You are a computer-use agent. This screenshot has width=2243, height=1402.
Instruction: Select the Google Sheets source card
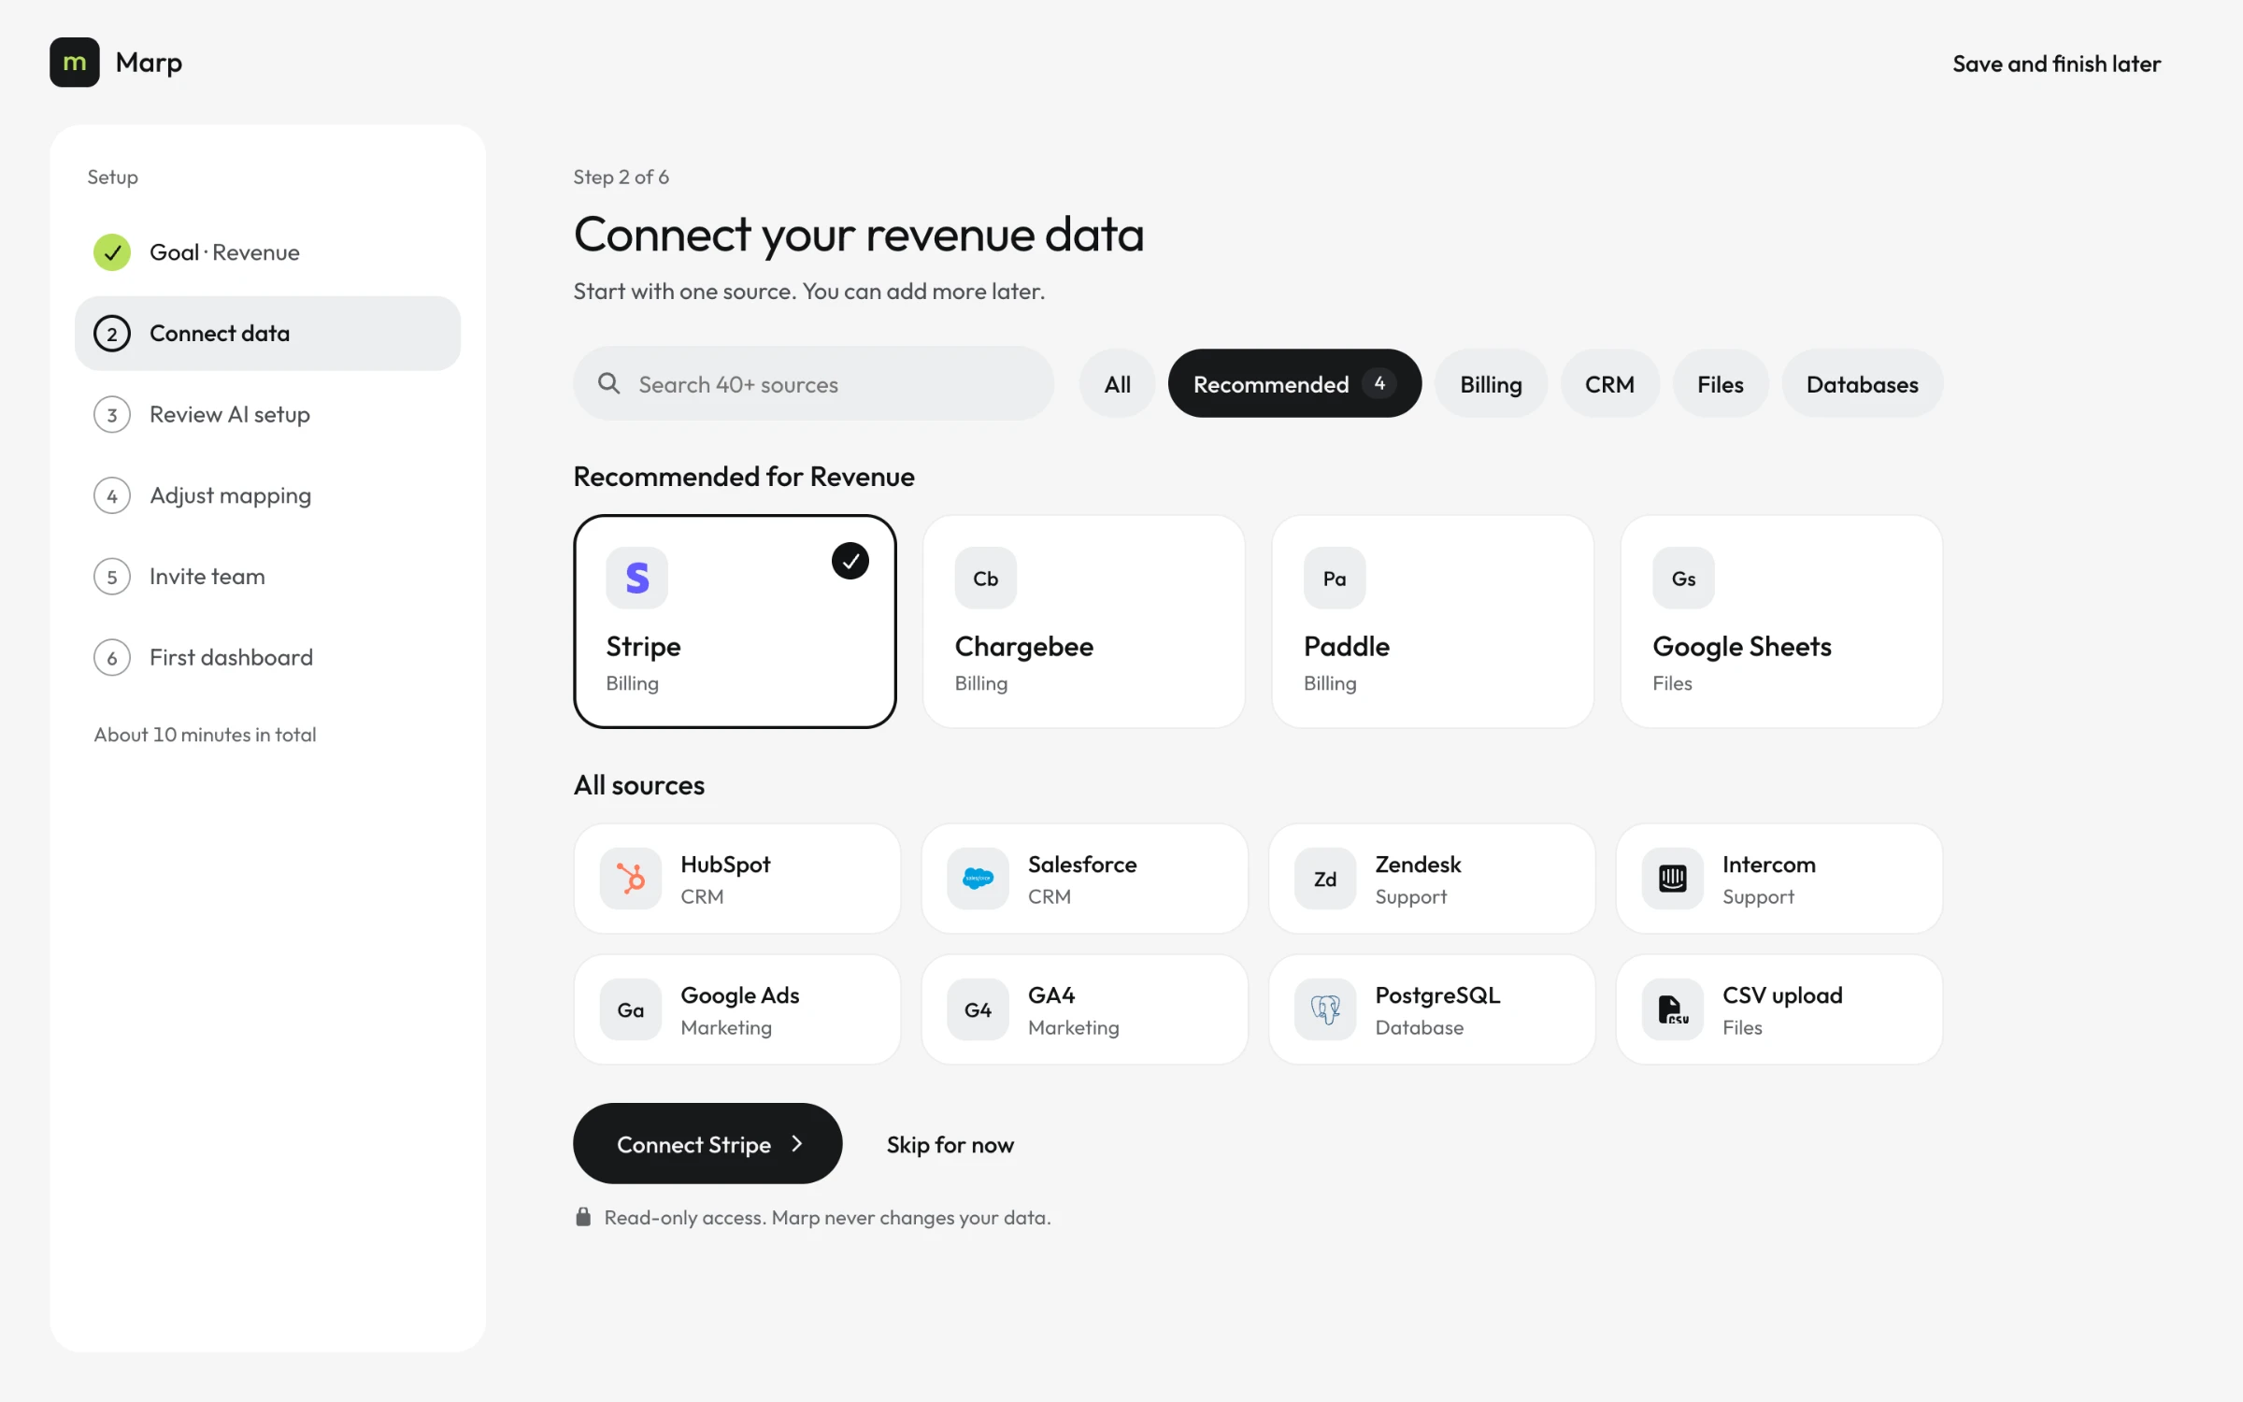1781,622
